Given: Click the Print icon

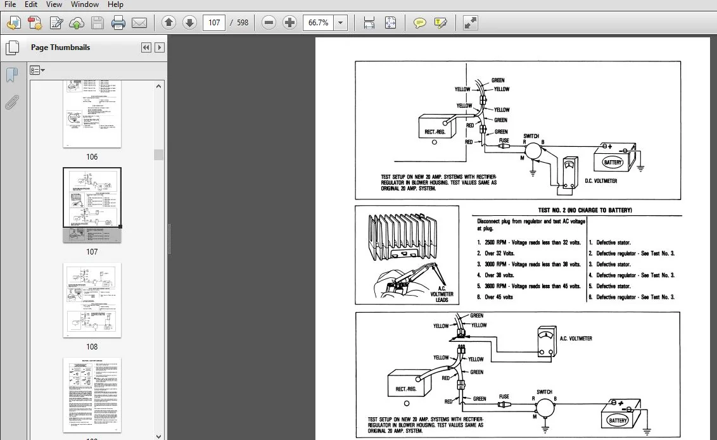Looking at the screenshot, I should pos(118,22).
